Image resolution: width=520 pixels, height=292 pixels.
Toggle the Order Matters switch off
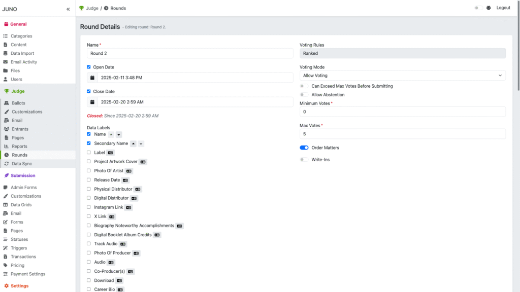point(304,148)
